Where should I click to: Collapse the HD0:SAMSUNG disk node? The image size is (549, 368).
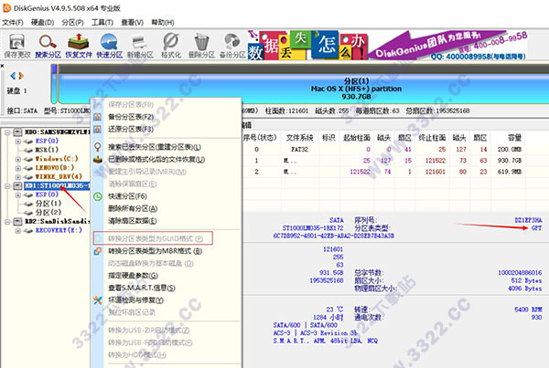(x=7, y=132)
